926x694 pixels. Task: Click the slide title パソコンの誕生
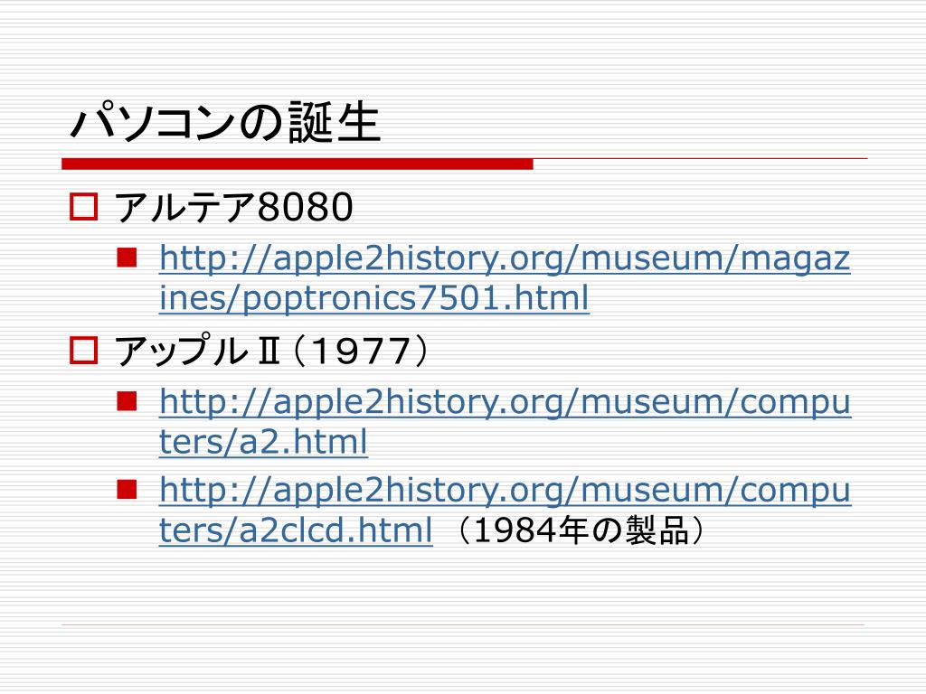click(x=225, y=122)
